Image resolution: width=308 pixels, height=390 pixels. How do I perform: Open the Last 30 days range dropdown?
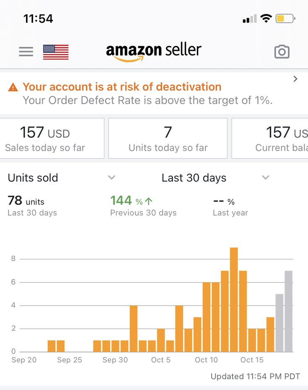[215, 178]
